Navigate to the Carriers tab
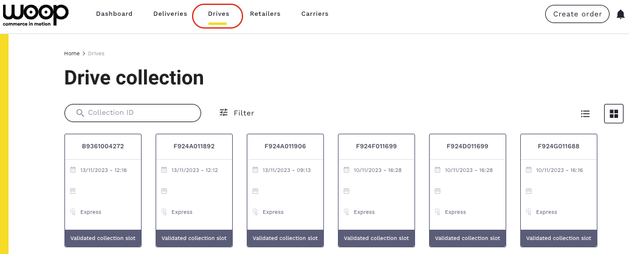This screenshot has height=254, width=629. (315, 14)
